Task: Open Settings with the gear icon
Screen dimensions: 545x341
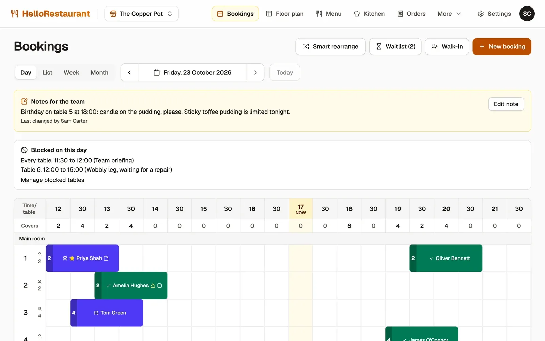Action: coord(494,14)
